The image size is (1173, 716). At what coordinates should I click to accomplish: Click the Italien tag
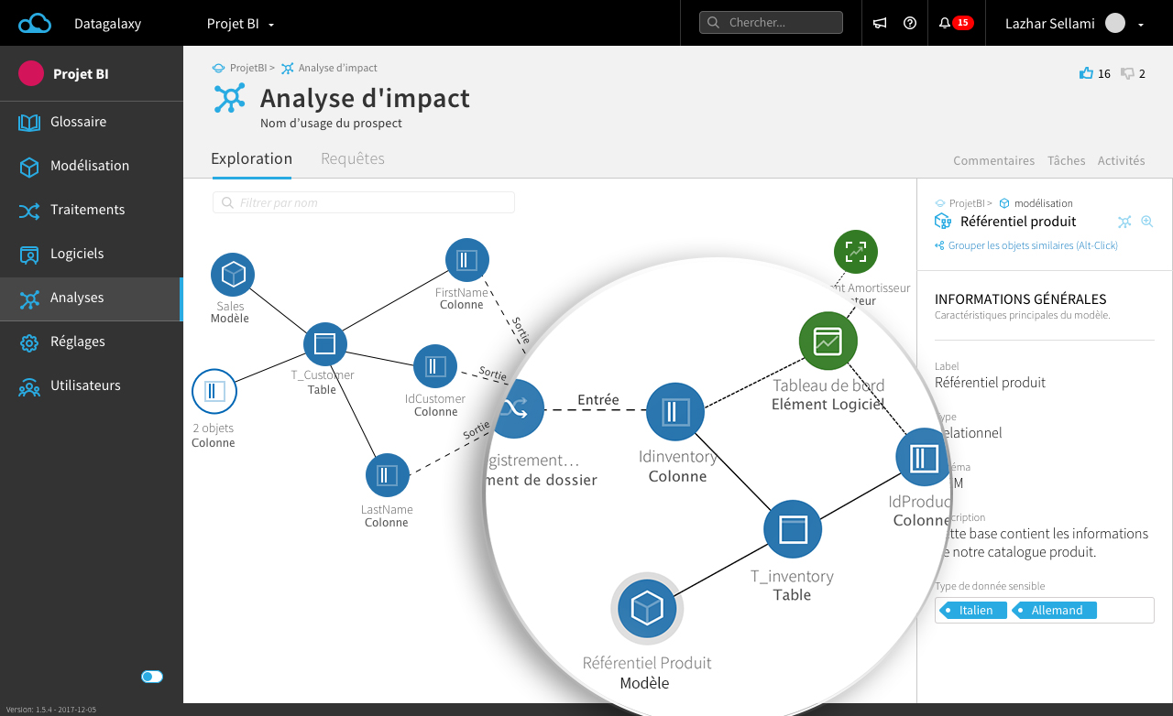click(974, 611)
